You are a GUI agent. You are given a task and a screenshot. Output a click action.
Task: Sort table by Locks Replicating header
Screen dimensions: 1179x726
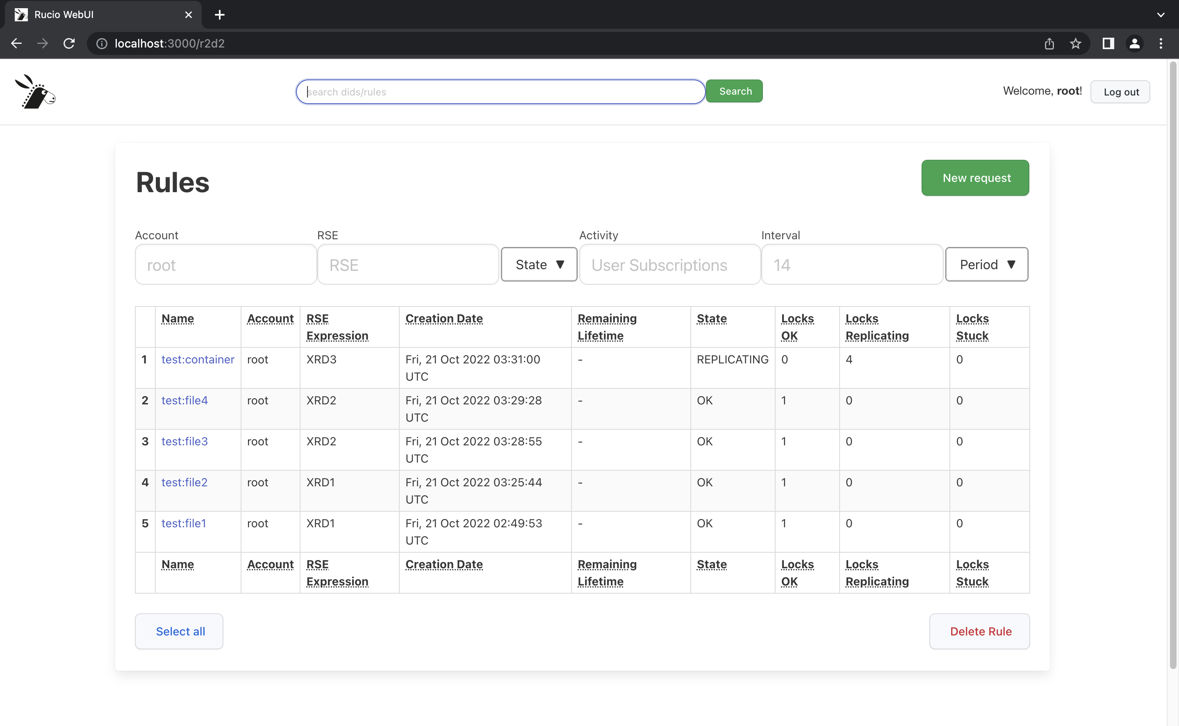point(877,327)
